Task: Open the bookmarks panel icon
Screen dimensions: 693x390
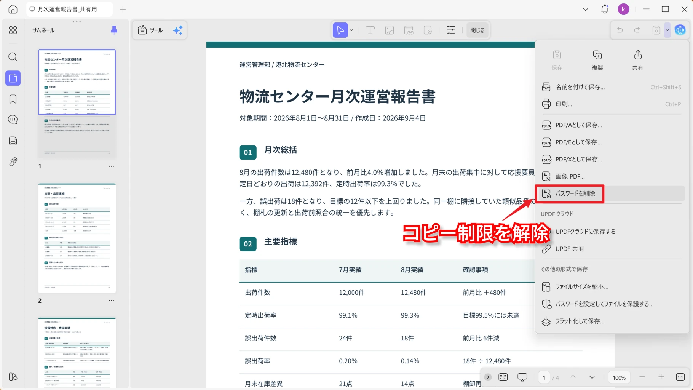Action: click(x=13, y=99)
